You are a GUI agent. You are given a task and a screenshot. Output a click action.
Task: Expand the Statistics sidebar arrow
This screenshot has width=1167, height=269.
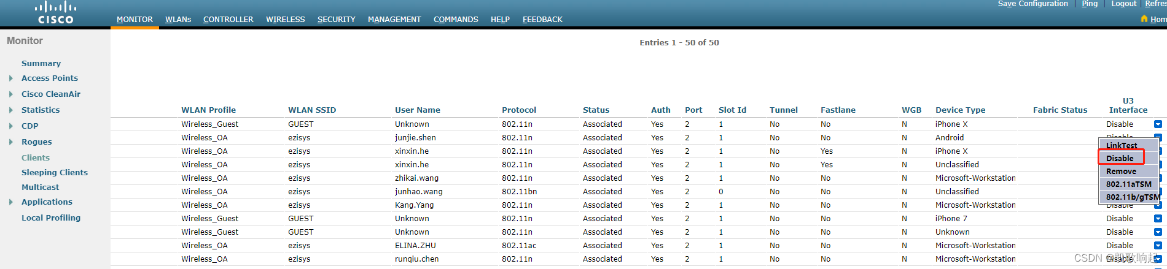pos(11,110)
